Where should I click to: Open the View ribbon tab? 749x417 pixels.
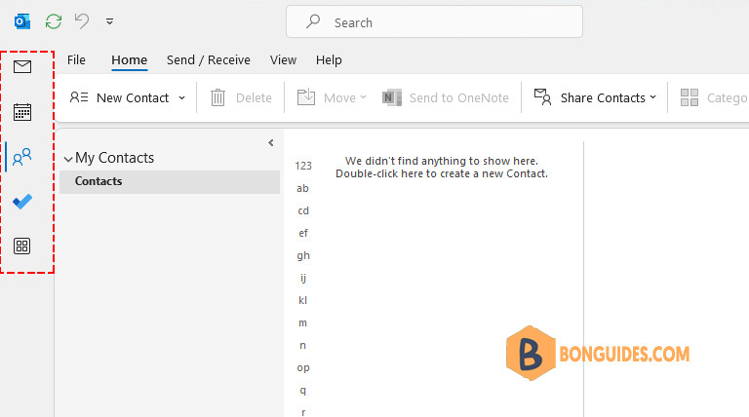click(x=283, y=60)
